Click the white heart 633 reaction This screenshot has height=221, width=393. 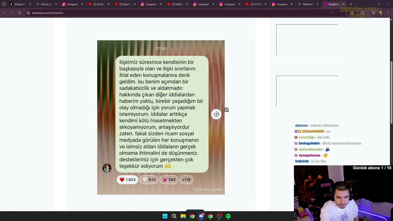point(149,180)
